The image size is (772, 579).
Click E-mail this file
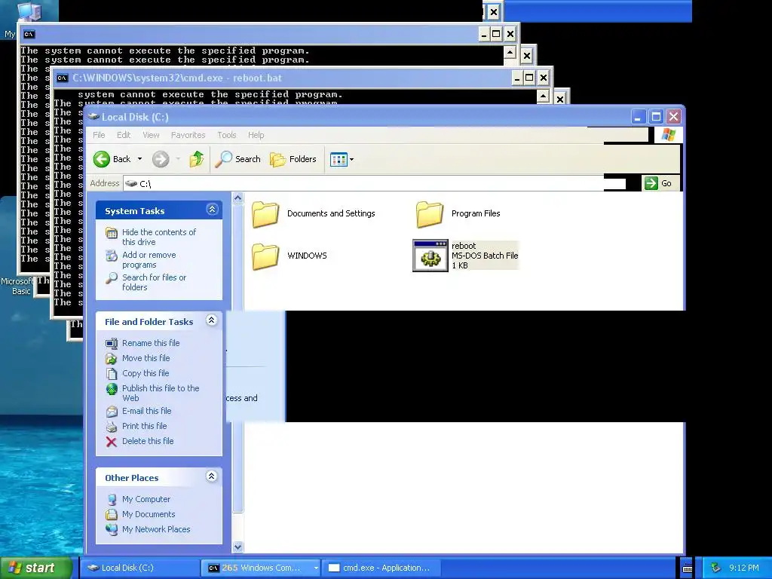[147, 411]
